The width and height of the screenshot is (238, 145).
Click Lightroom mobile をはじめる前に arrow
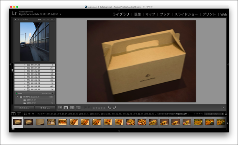coord(60,14)
